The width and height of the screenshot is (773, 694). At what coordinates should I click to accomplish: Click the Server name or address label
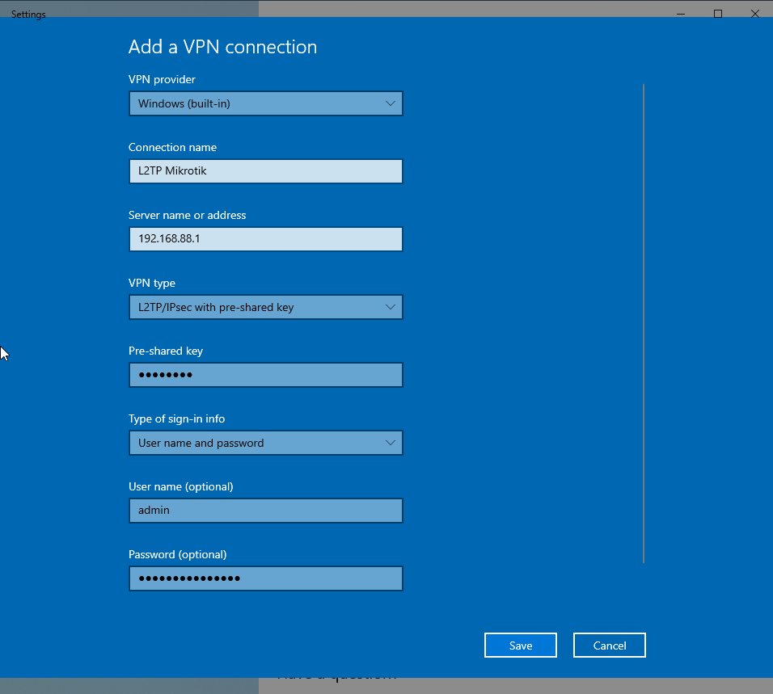[x=187, y=215]
